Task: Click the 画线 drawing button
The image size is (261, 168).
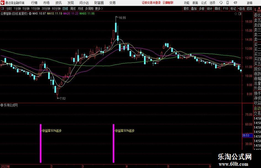Action: tap(217, 9)
